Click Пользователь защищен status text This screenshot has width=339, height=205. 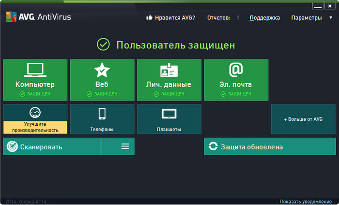(x=175, y=45)
